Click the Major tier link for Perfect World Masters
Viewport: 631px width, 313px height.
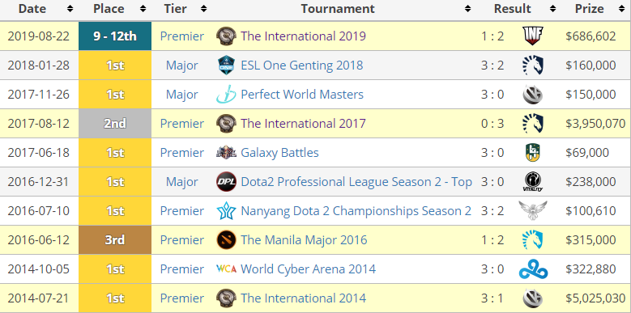click(x=182, y=95)
